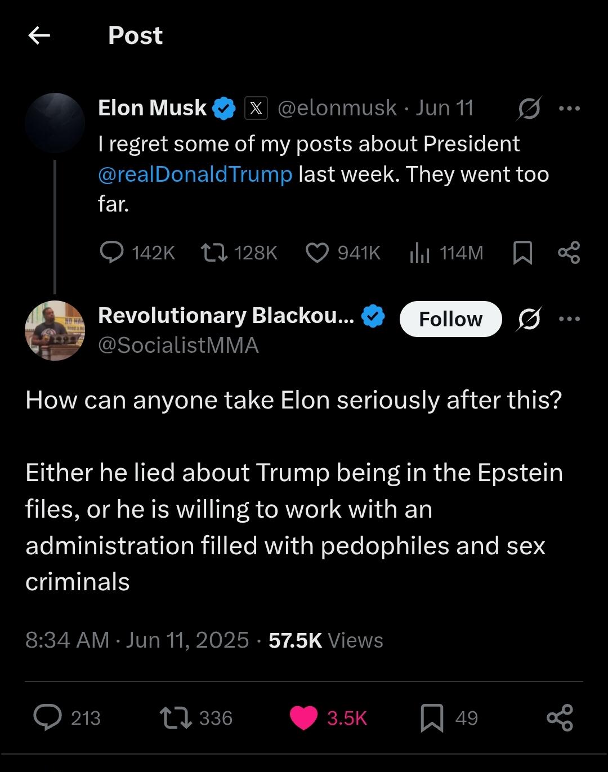Go back using the back arrow
608x772 pixels.
pos(39,36)
